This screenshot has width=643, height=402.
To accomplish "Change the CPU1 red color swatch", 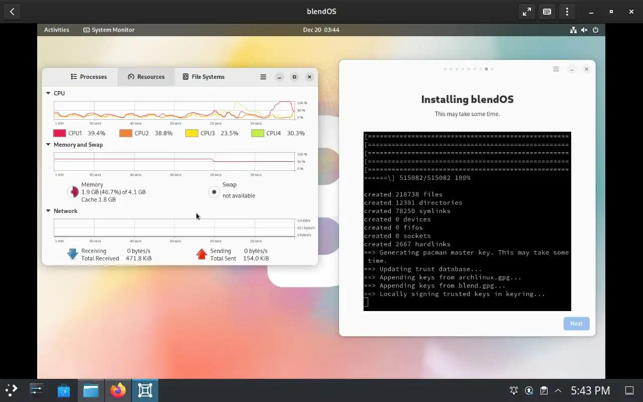I will coord(59,133).
